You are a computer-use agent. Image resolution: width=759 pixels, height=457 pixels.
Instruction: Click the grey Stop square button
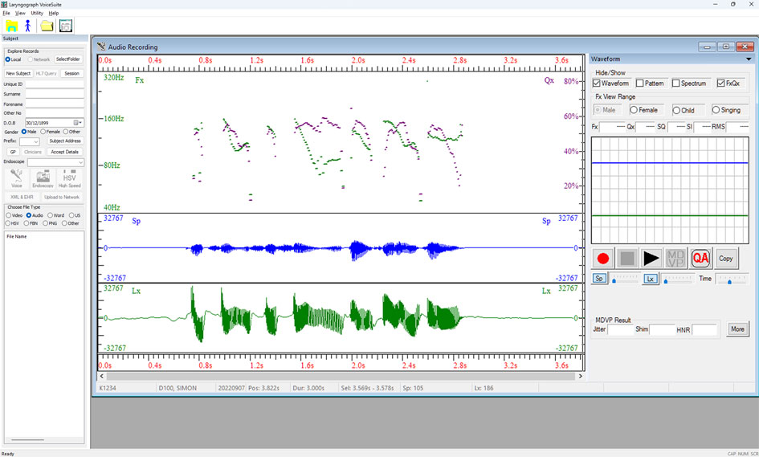point(626,259)
